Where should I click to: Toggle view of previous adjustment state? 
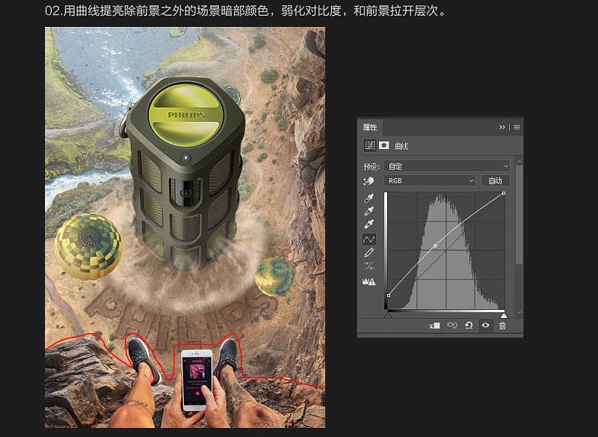click(452, 326)
